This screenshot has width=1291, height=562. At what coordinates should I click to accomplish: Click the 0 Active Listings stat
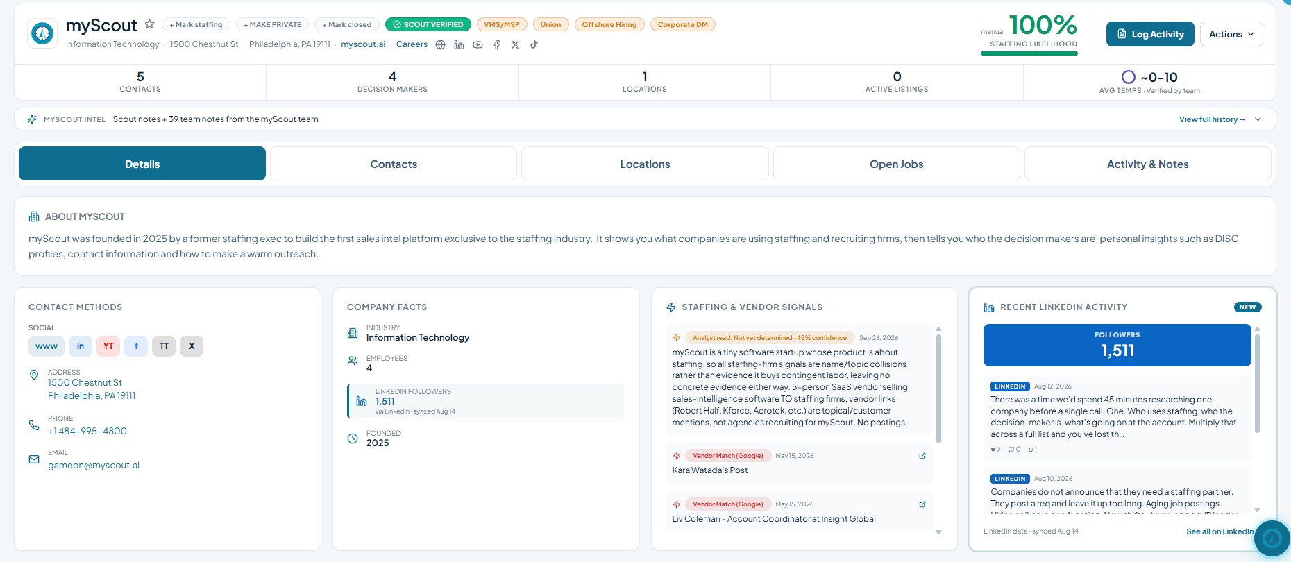pyautogui.click(x=897, y=82)
